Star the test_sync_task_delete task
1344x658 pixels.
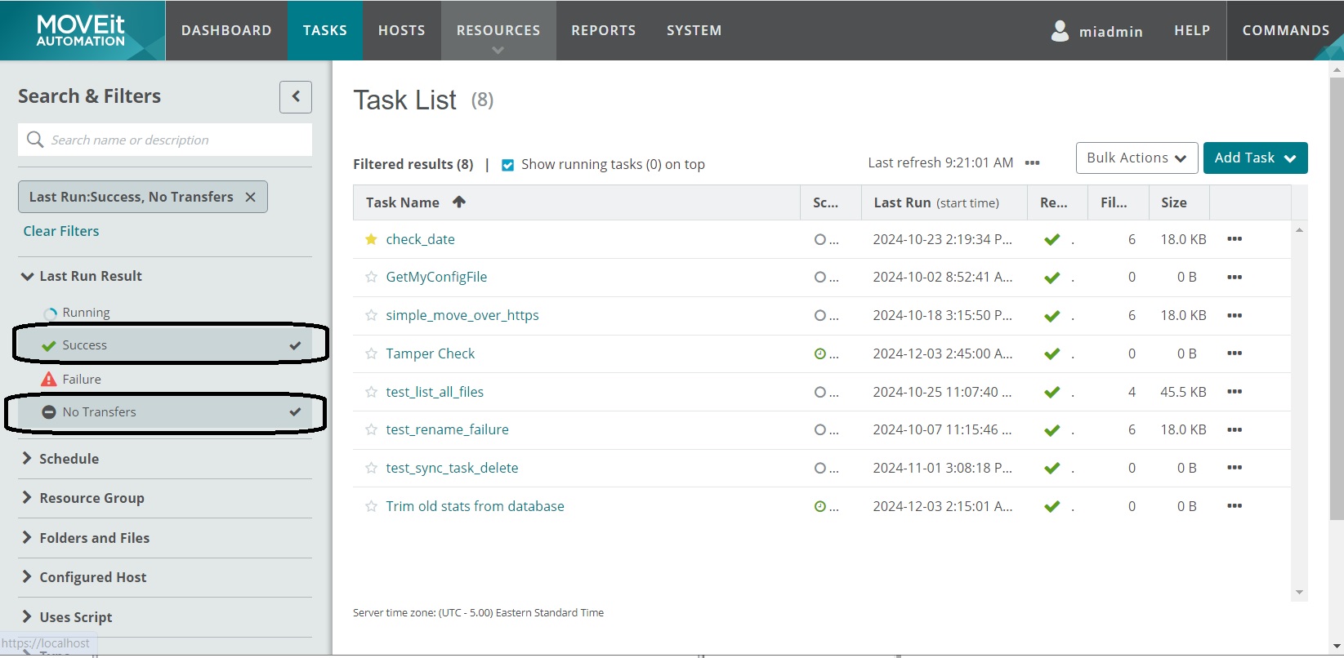[x=371, y=468]
